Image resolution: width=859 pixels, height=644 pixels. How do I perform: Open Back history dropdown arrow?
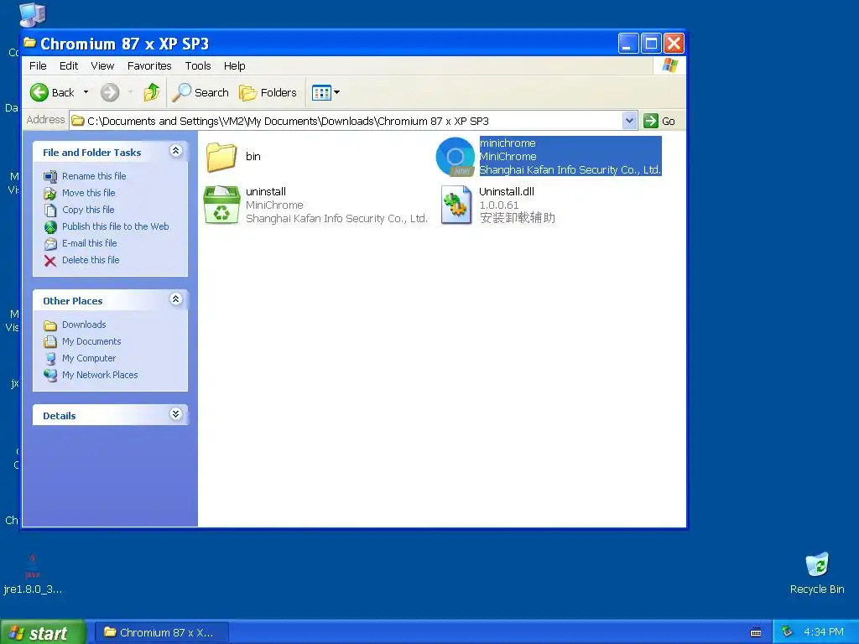pyautogui.click(x=86, y=92)
